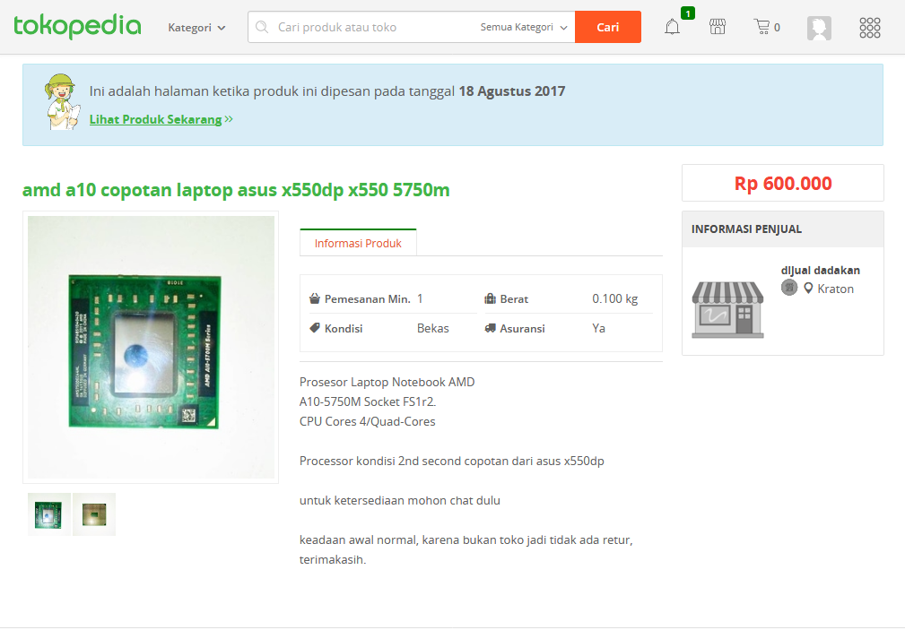
Task: Click the '18 Agustus 2017' date text
Action: tap(511, 91)
